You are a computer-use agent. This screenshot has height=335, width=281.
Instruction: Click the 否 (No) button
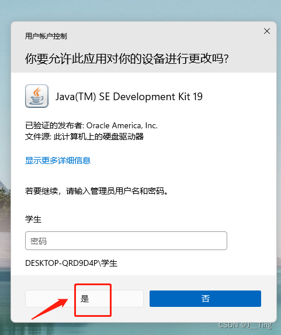tap(205, 299)
